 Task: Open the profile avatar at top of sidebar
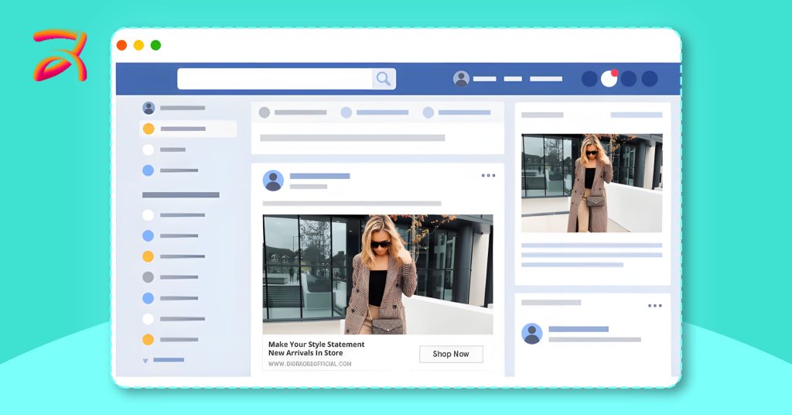pos(148,108)
